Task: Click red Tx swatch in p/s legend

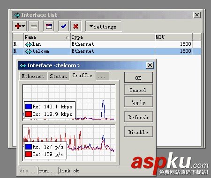Action: (29, 154)
